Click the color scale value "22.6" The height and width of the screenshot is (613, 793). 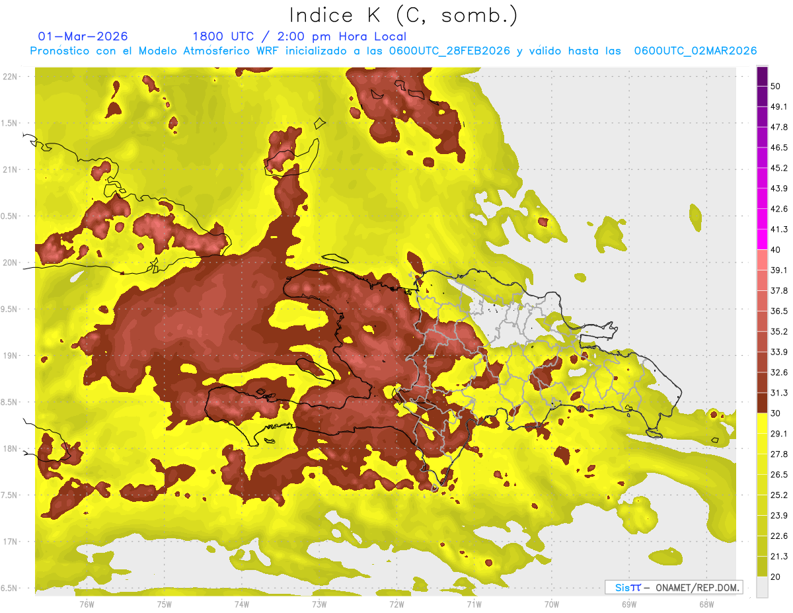tap(779, 536)
